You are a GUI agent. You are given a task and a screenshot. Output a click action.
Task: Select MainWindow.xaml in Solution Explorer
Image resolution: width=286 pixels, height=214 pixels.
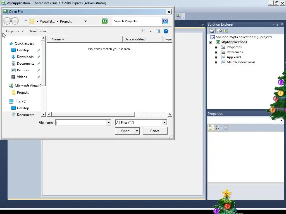[240, 62]
